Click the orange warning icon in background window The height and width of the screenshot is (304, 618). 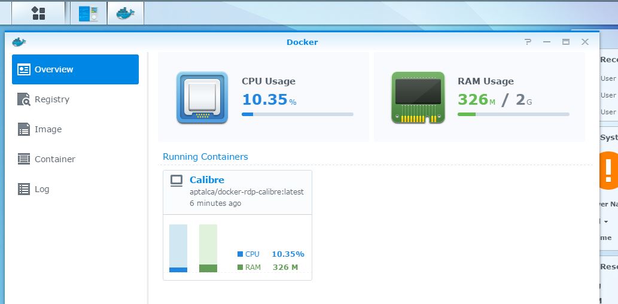(608, 171)
